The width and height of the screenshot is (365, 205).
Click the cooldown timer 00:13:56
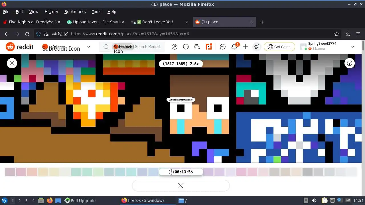point(181,172)
